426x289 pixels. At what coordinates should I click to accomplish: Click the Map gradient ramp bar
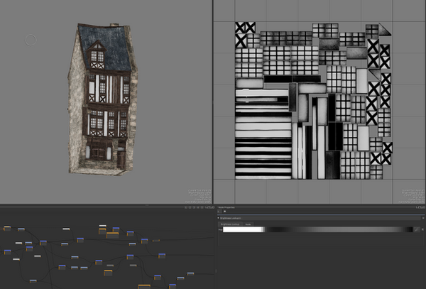click(318, 229)
